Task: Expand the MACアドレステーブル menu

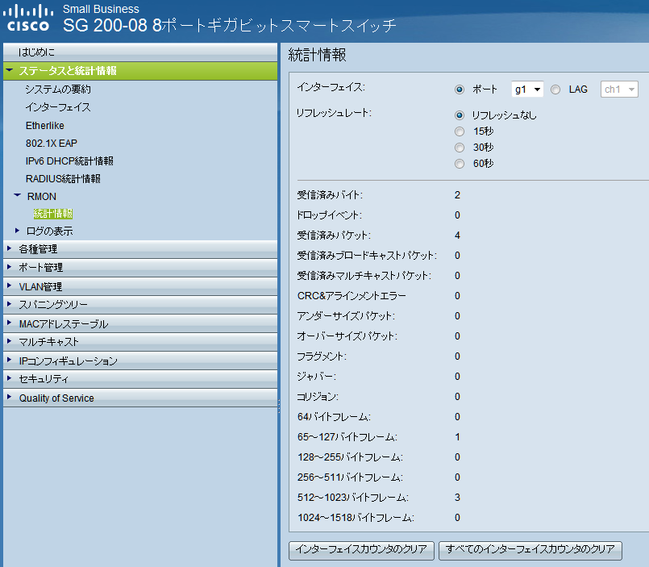Action: coord(140,323)
